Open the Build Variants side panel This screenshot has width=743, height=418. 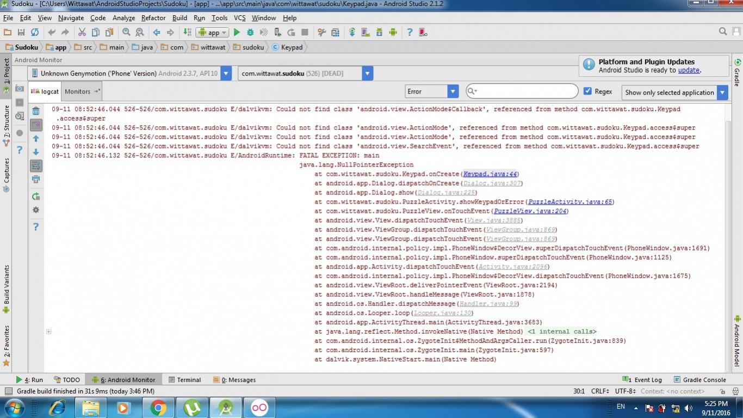pos(7,290)
